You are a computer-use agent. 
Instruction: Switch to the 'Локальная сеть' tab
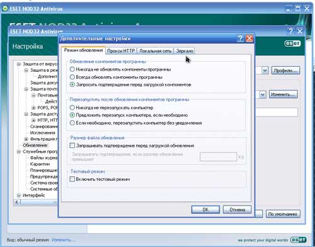click(x=155, y=51)
